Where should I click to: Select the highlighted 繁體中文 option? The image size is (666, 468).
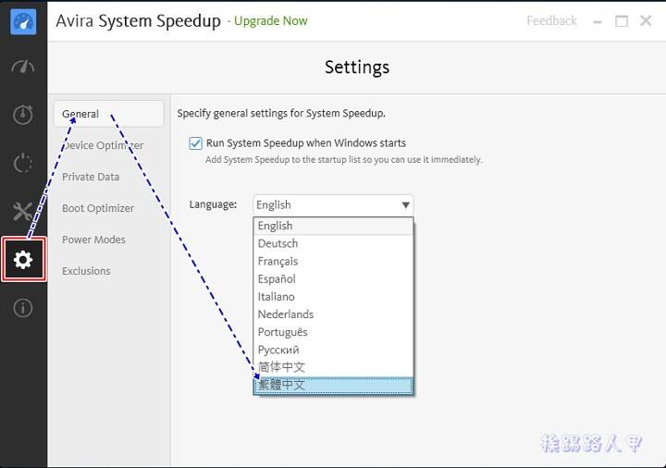[x=333, y=385]
